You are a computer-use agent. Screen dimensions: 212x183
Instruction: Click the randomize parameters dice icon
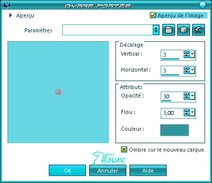coord(184,30)
